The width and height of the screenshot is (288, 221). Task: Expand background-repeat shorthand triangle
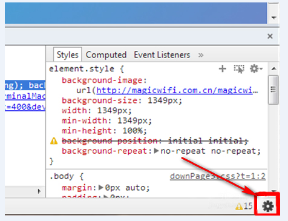(156, 151)
